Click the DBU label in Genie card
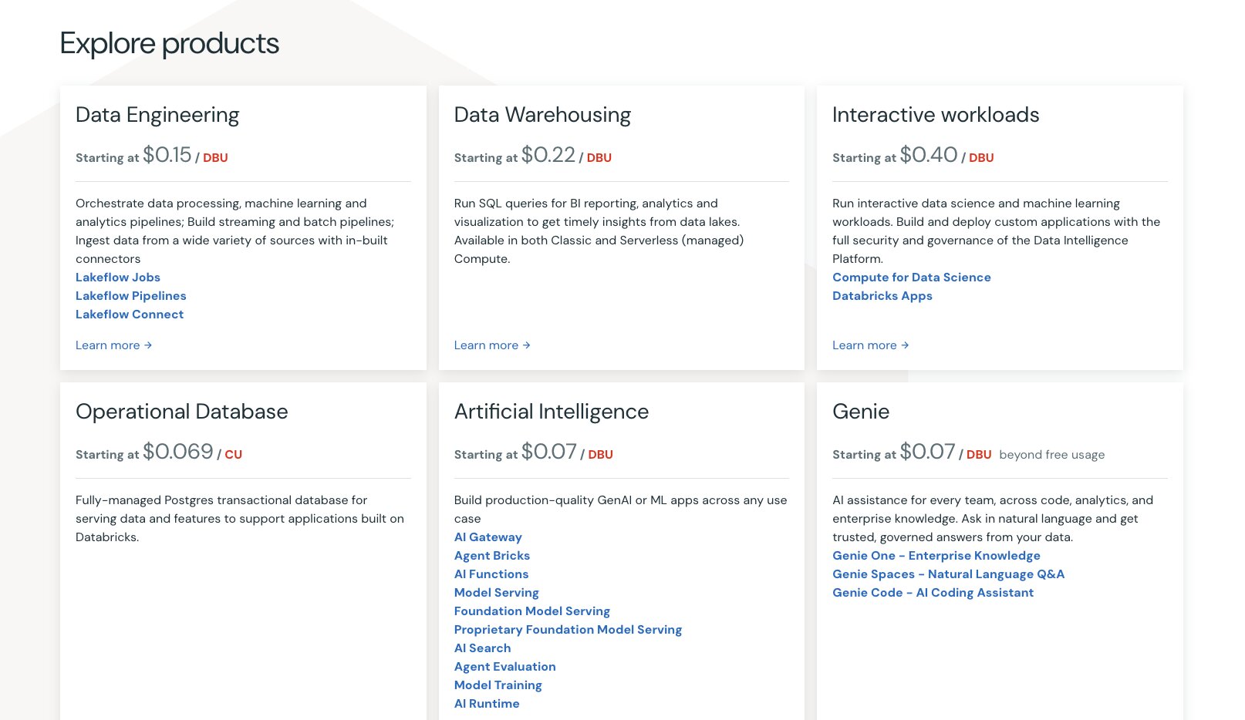Screen dimensions: 1245x720 click(979, 455)
